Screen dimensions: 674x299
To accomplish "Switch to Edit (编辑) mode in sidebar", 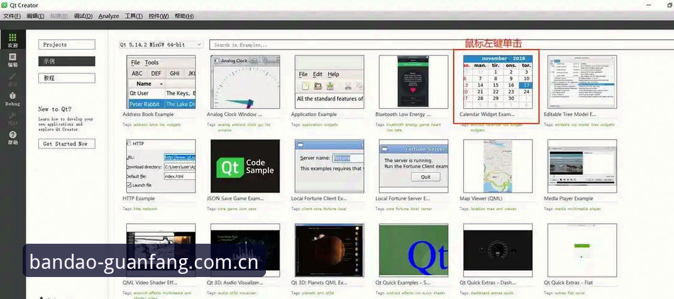I will coord(13,60).
